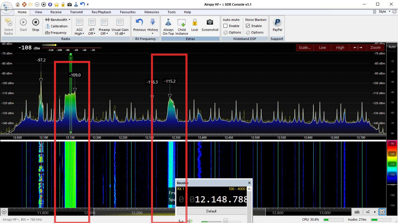398x223 pixels.
Task: Take a Screenshot using ribbon camera
Action: coord(210,25)
